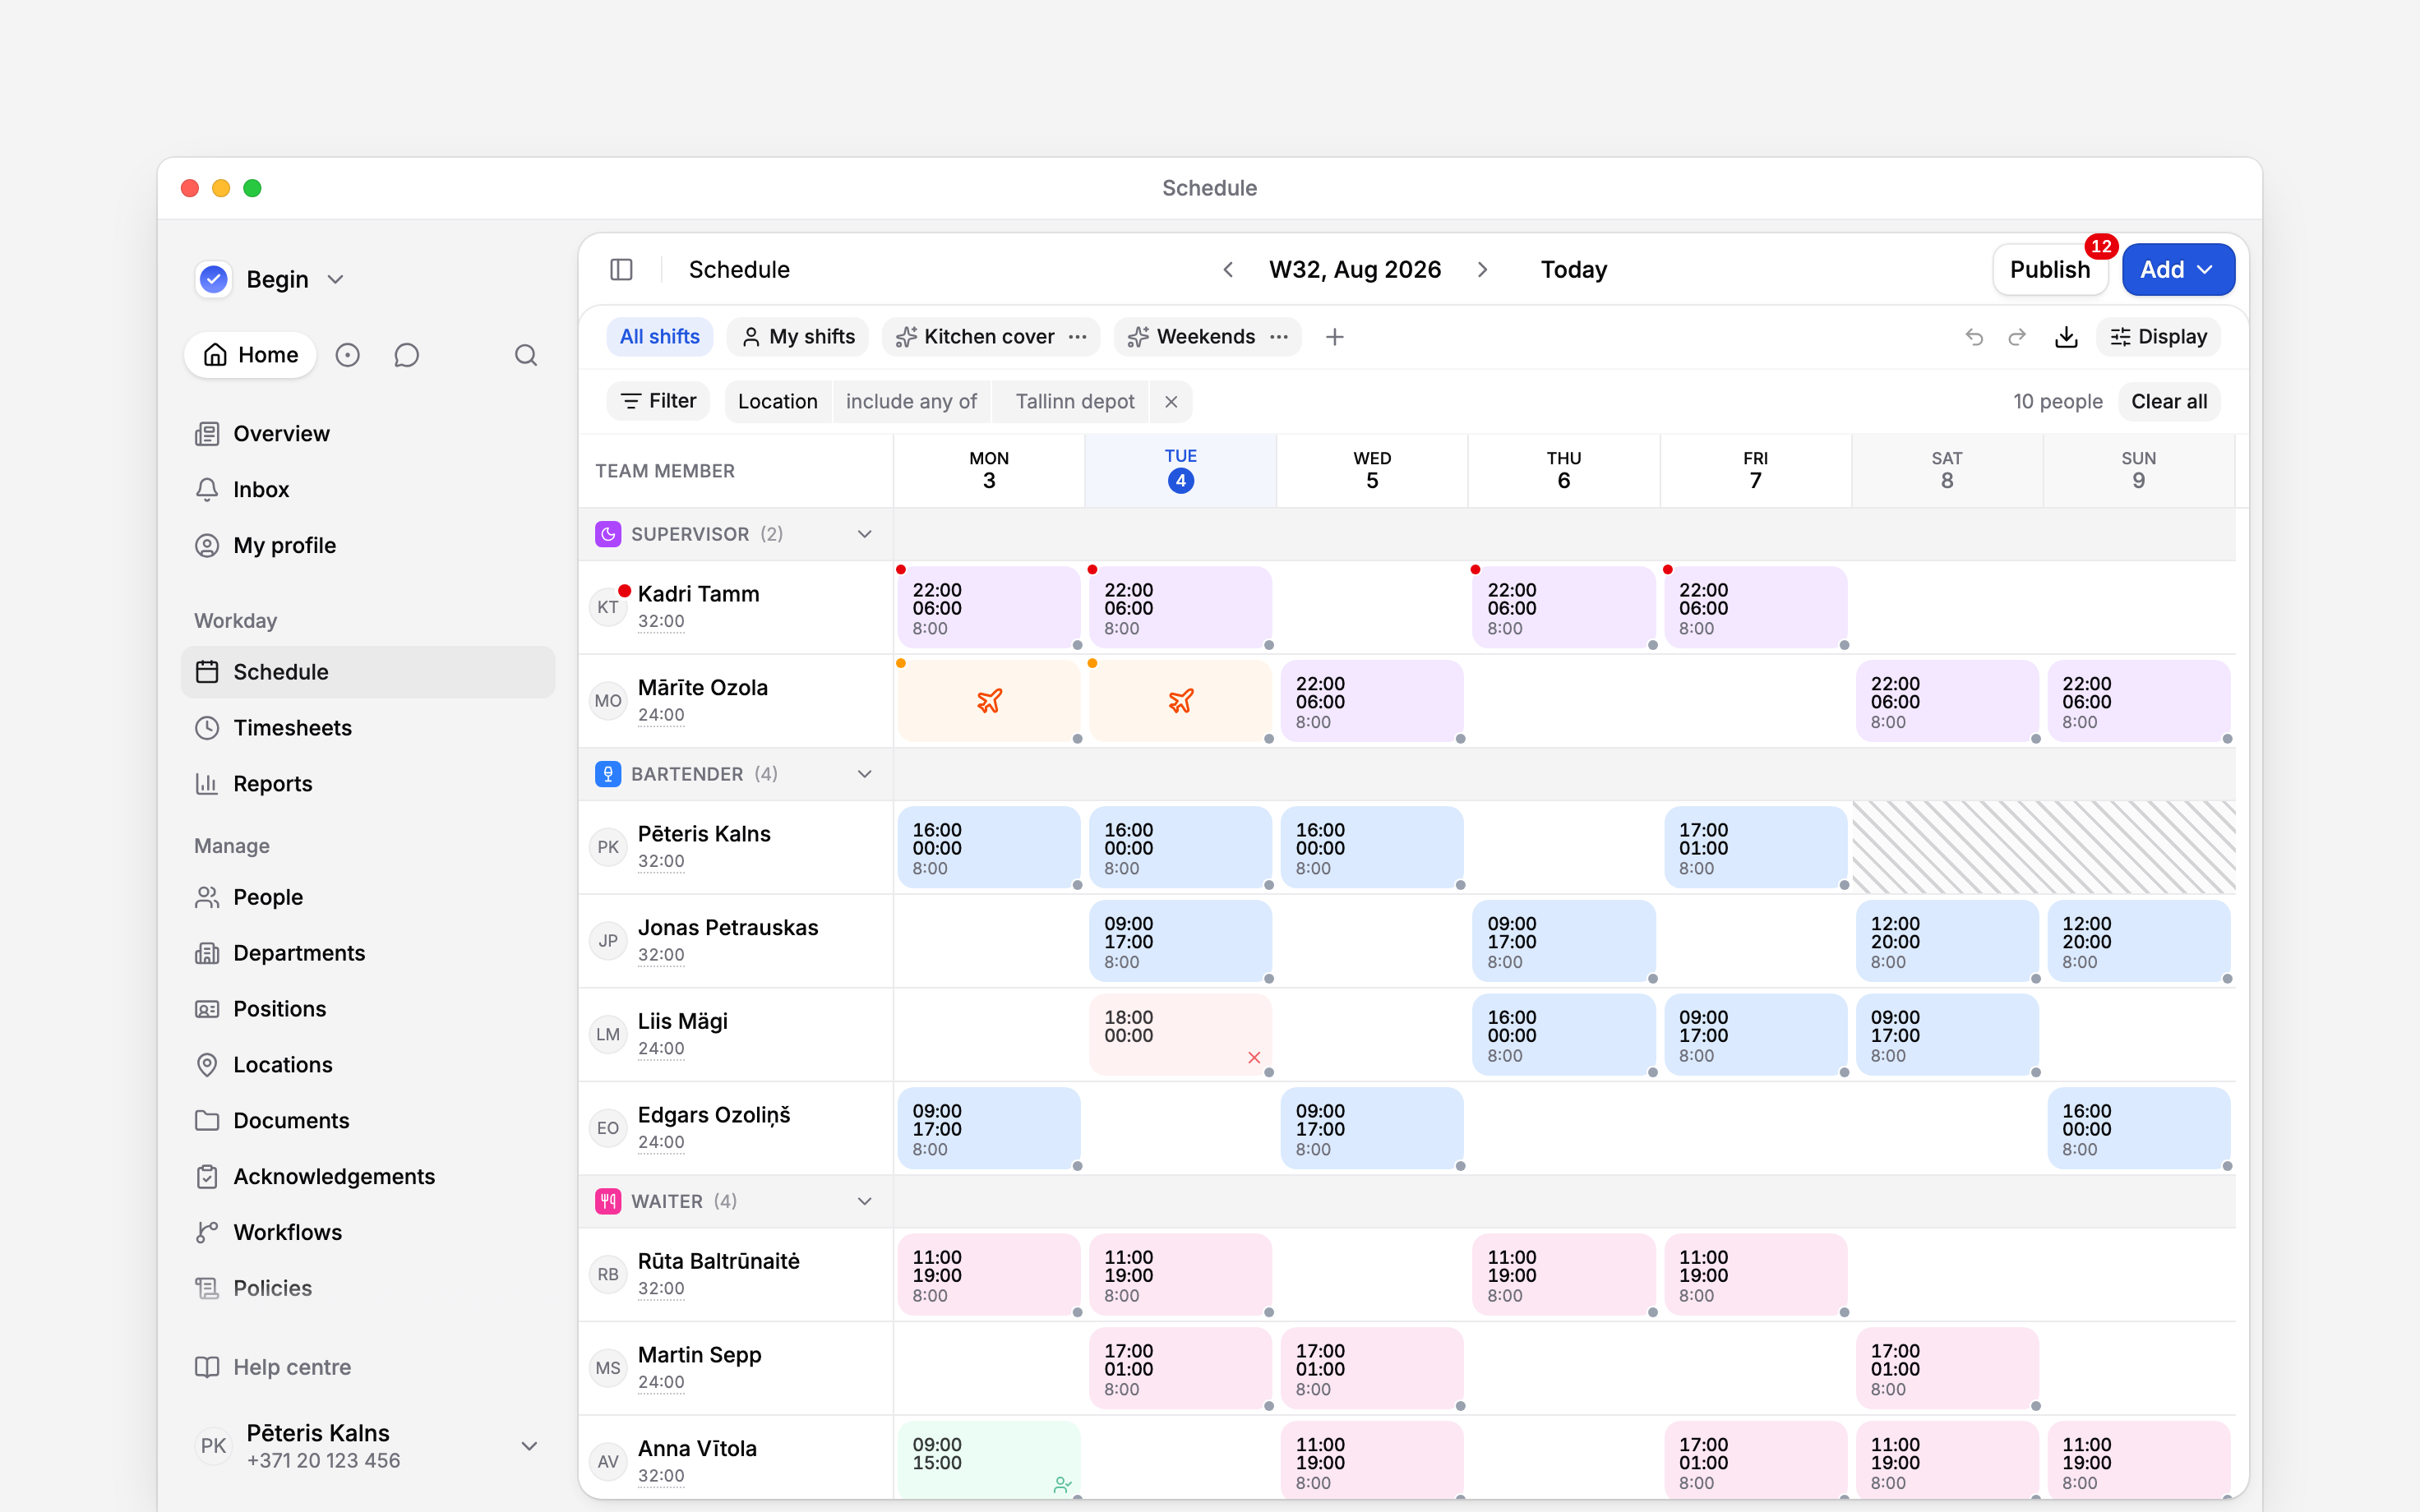2420x1512 pixels.
Task: Open the search magnifier in sidebar
Action: (x=526, y=355)
